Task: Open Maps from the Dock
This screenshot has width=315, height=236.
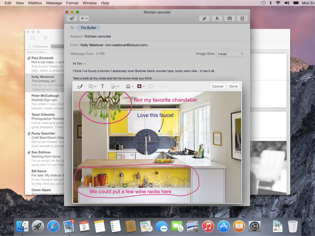Action: [x=146, y=226]
